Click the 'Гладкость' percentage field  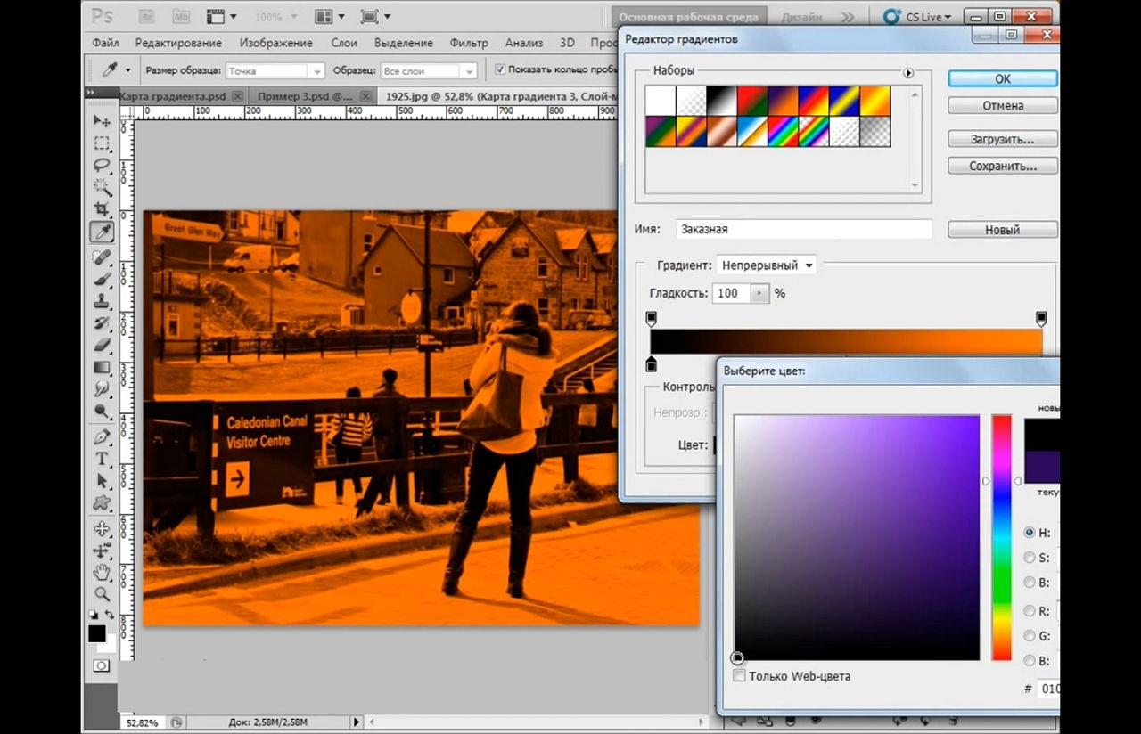click(731, 293)
